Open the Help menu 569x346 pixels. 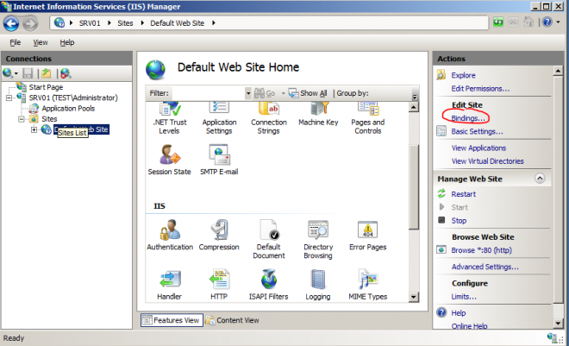tap(67, 42)
